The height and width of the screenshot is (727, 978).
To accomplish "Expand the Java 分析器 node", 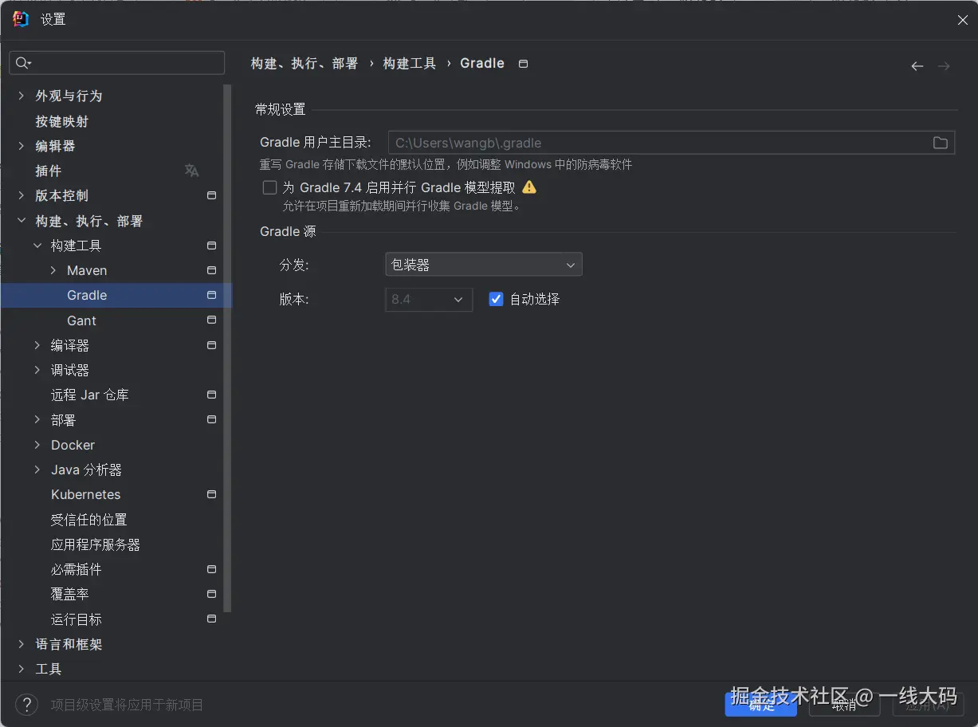I will pos(37,470).
